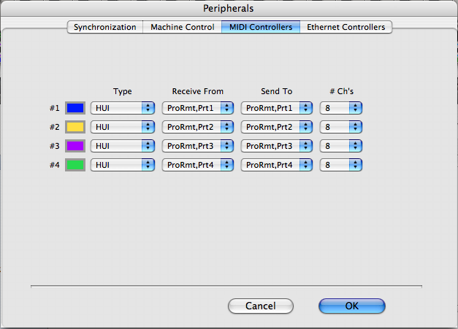458x329 pixels.
Task: Open Send To dropdown showing ProRmt,Prt3
Action: click(x=277, y=146)
